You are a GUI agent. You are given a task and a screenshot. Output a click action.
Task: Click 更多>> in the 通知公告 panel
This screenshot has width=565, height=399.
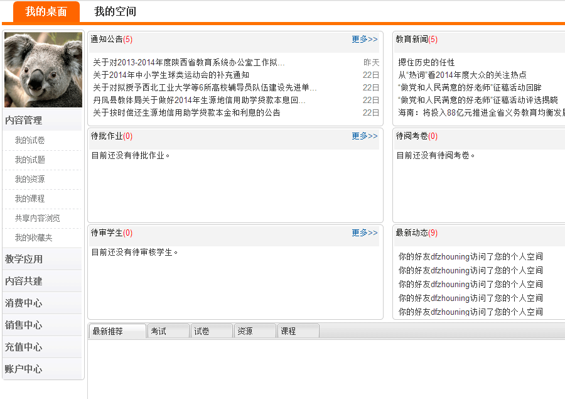point(364,39)
